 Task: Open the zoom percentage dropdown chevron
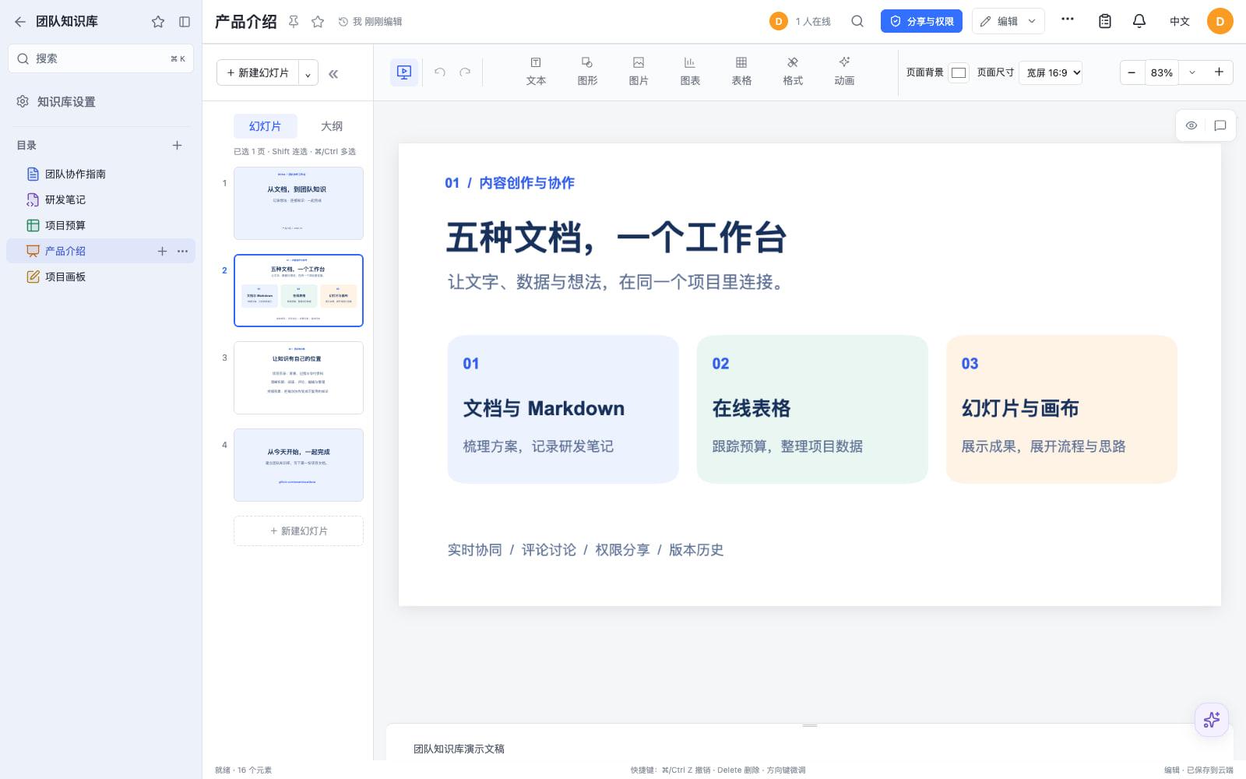tap(1191, 72)
